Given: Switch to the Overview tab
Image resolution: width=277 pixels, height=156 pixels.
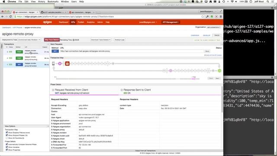Looking at the screenshot, I should pos(195,36).
